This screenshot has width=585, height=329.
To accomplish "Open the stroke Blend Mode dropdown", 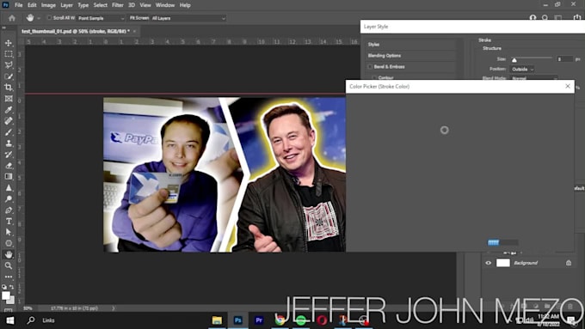I will point(534,78).
